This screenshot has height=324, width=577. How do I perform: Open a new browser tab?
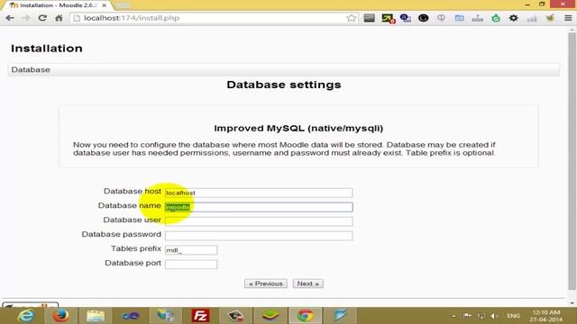point(123,5)
